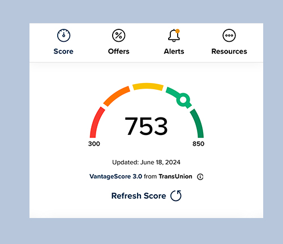
Task: Click the green gauge score marker
Action: coord(183,100)
